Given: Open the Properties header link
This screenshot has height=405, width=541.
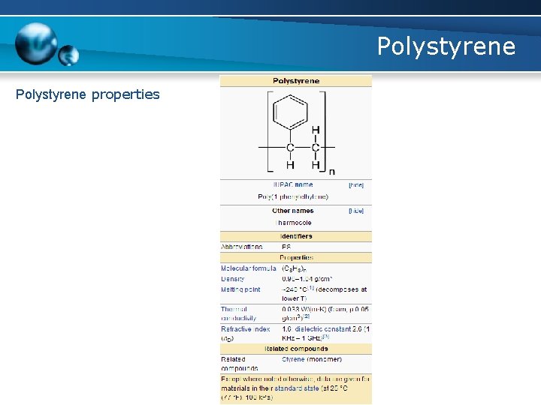Looking at the screenshot, I should [x=296, y=257].
